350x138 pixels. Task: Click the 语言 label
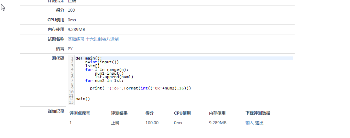[x=60, y=49]
